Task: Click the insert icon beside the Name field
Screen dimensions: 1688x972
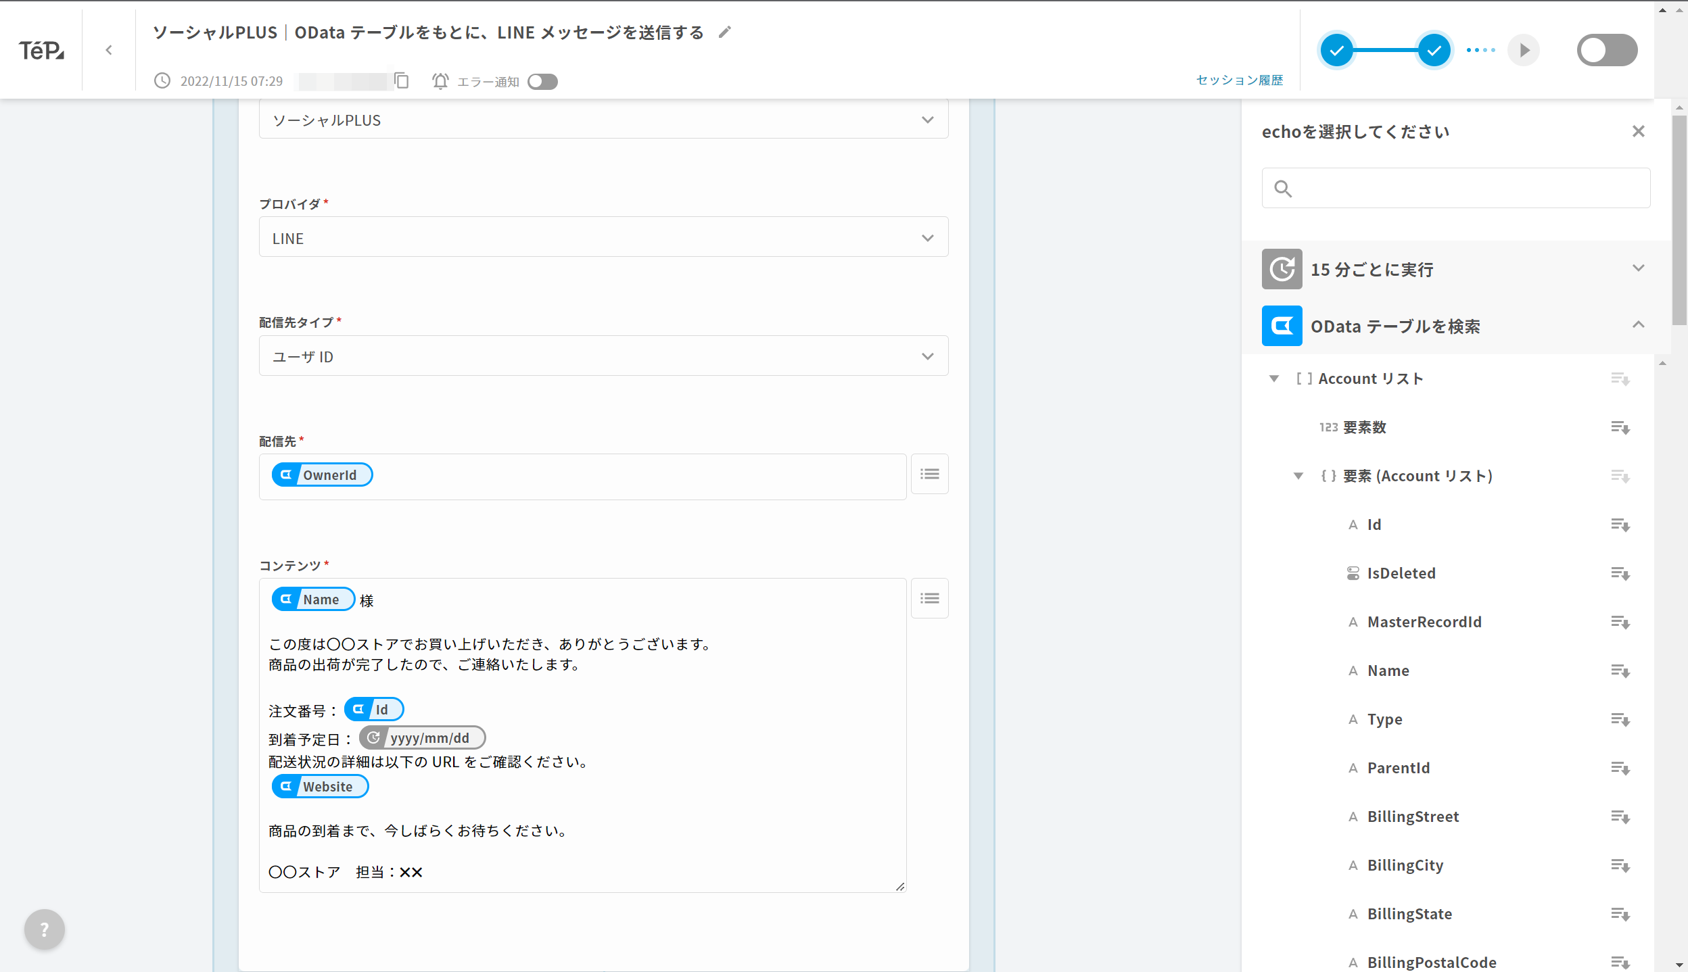Action: 1620,670
